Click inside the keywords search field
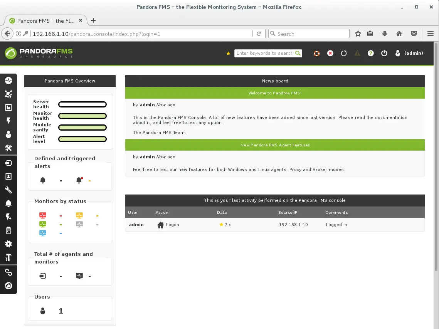Viewport: 439px width, 329px height. click(264, 53)
